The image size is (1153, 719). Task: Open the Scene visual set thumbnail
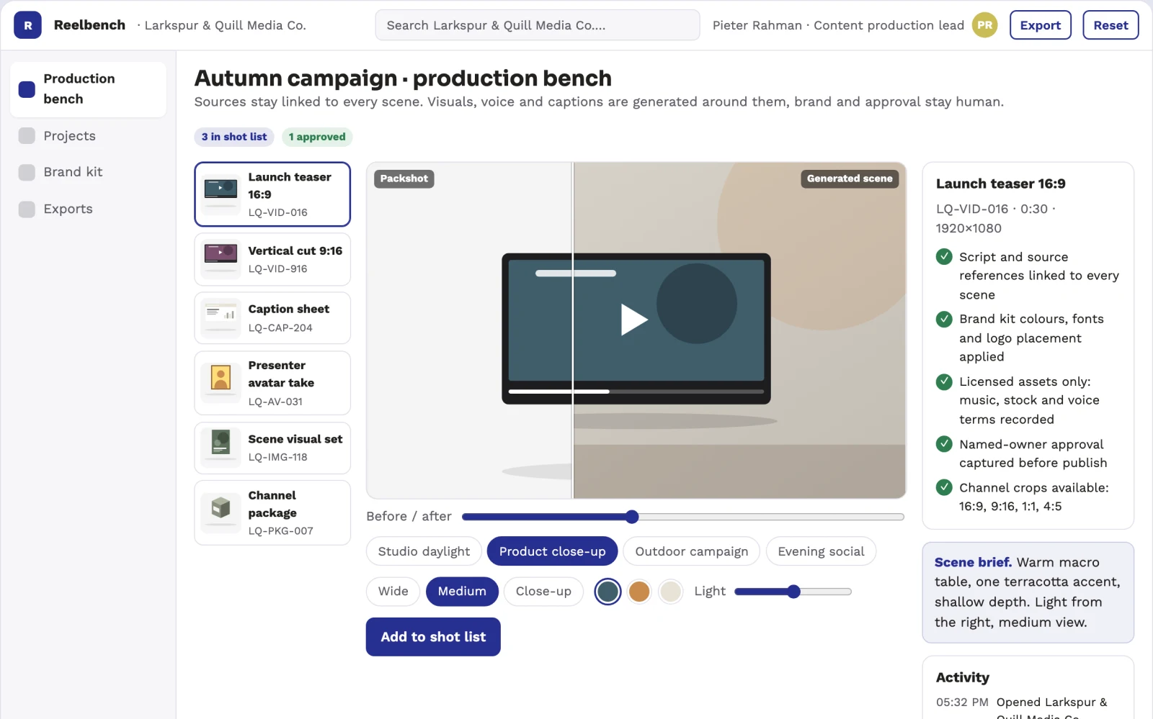tap(221, 448)
